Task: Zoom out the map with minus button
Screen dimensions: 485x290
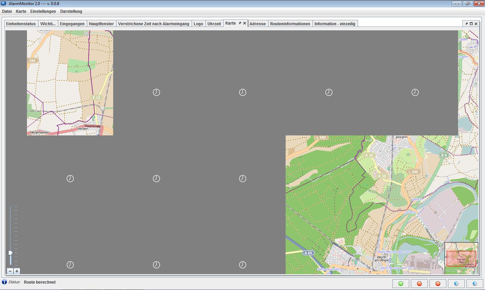Action: tap(10, 271)
